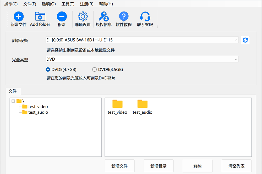Image resolution: width=262 pixels, height=174 pixels.
Task: Open 软件教程 question mark icon
Action: click(x=124, y=17)
